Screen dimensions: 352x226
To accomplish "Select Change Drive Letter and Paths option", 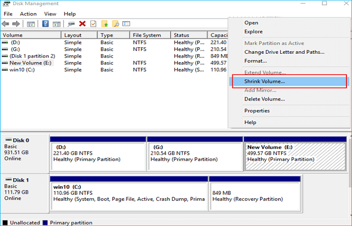I will click(284, 52).
